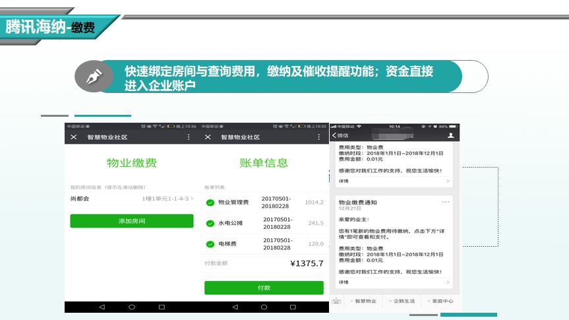Open more options on 物业缴费通知 card
This screenshot has width=569, height=320.
pos(446,201)
